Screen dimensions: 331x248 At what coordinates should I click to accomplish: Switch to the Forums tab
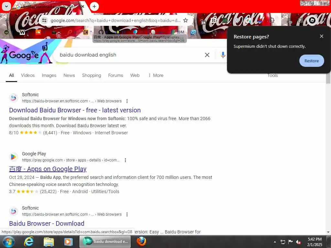click(x=115, y=75)
